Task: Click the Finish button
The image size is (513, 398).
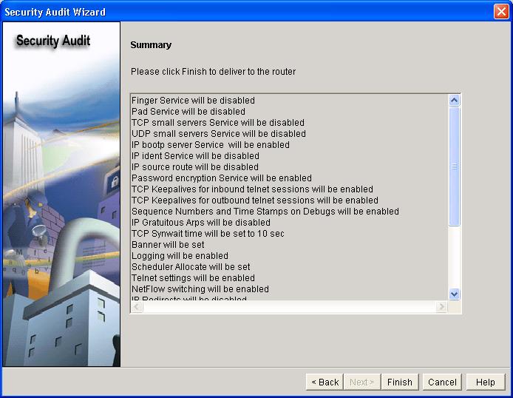Action: point(399,382)
